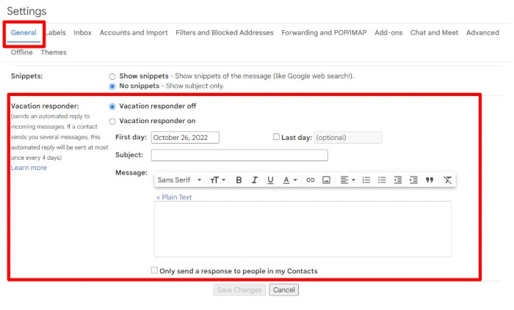514x310 pixels.
Task: Open Filters and Blocked Addresses tab
Action: tap(224, 33)
